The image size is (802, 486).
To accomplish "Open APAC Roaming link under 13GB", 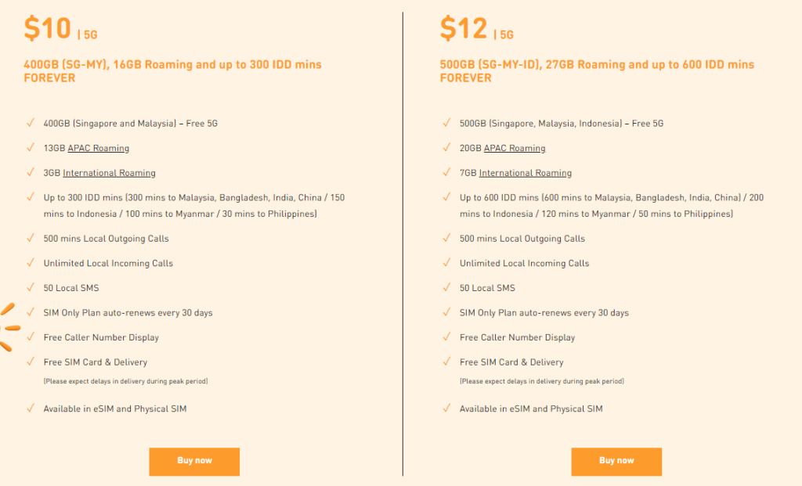I will tap(98, 148).
